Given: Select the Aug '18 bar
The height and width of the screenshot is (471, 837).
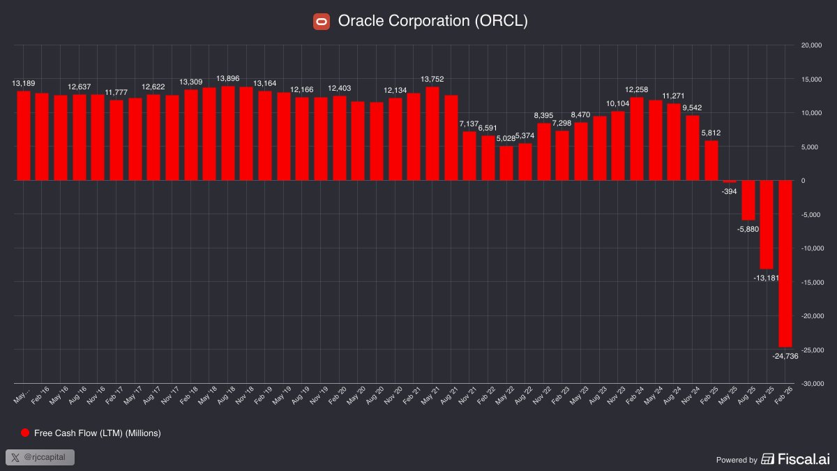Looking at the screenshot, I should 228,133.
